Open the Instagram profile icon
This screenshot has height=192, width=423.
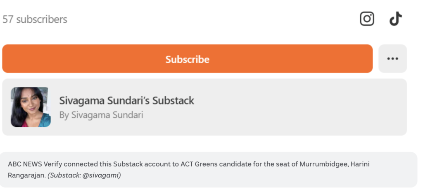[x=367, y=19]
